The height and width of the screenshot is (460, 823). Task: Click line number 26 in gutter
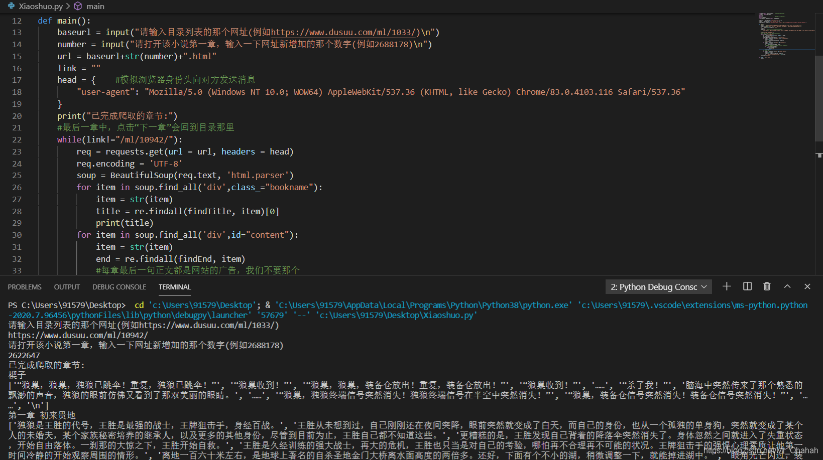tap(17, 187)
